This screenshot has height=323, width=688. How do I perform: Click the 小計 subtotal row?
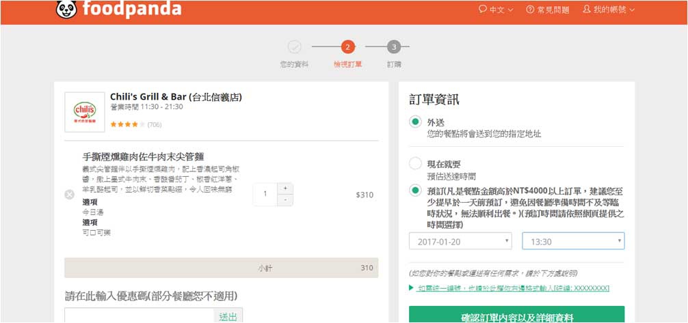(x=221, y=268)
